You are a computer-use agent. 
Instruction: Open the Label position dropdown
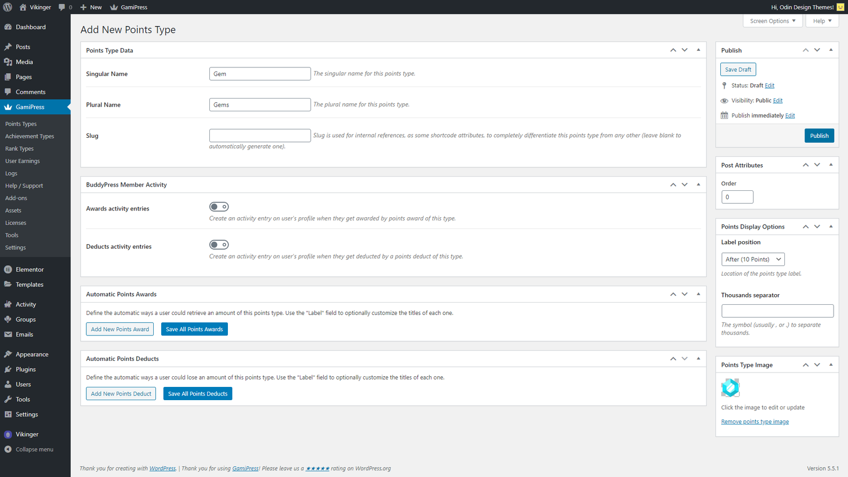pos(753,259)
